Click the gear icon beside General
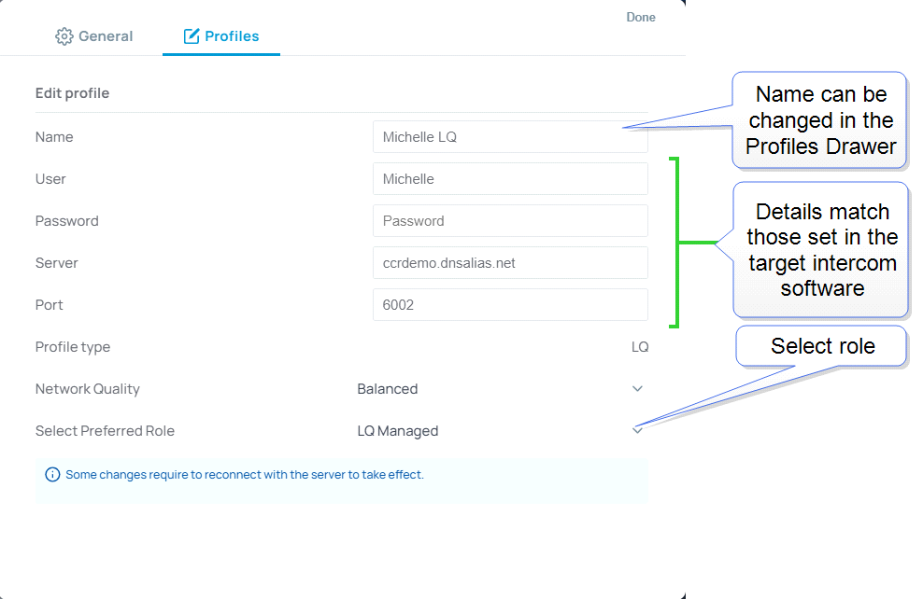The height and width of the screenshot is (599, 923). pos(64,36)
